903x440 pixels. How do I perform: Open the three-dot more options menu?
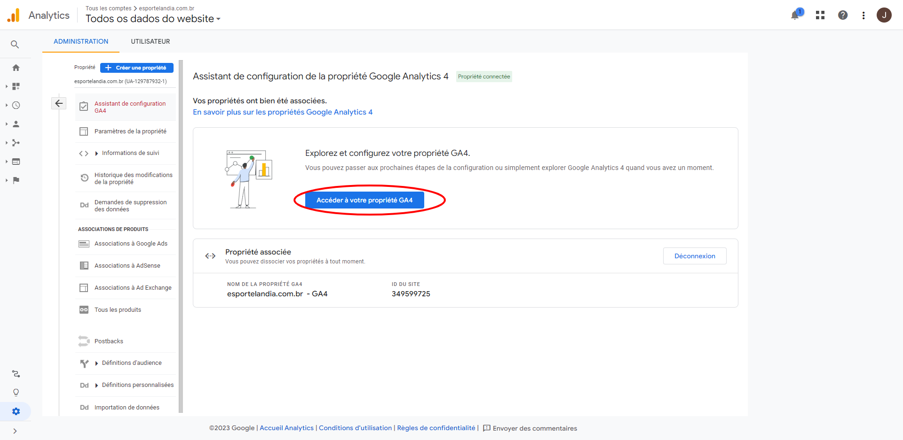coord(863,15)
